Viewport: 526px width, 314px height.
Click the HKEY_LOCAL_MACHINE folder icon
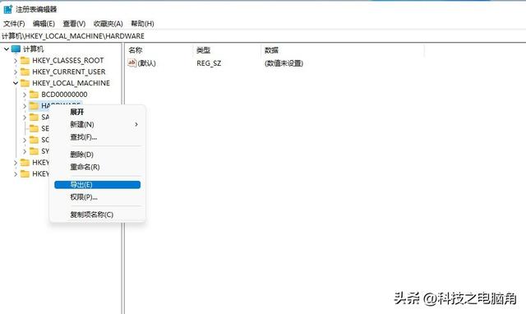click(x=25, y=83)
